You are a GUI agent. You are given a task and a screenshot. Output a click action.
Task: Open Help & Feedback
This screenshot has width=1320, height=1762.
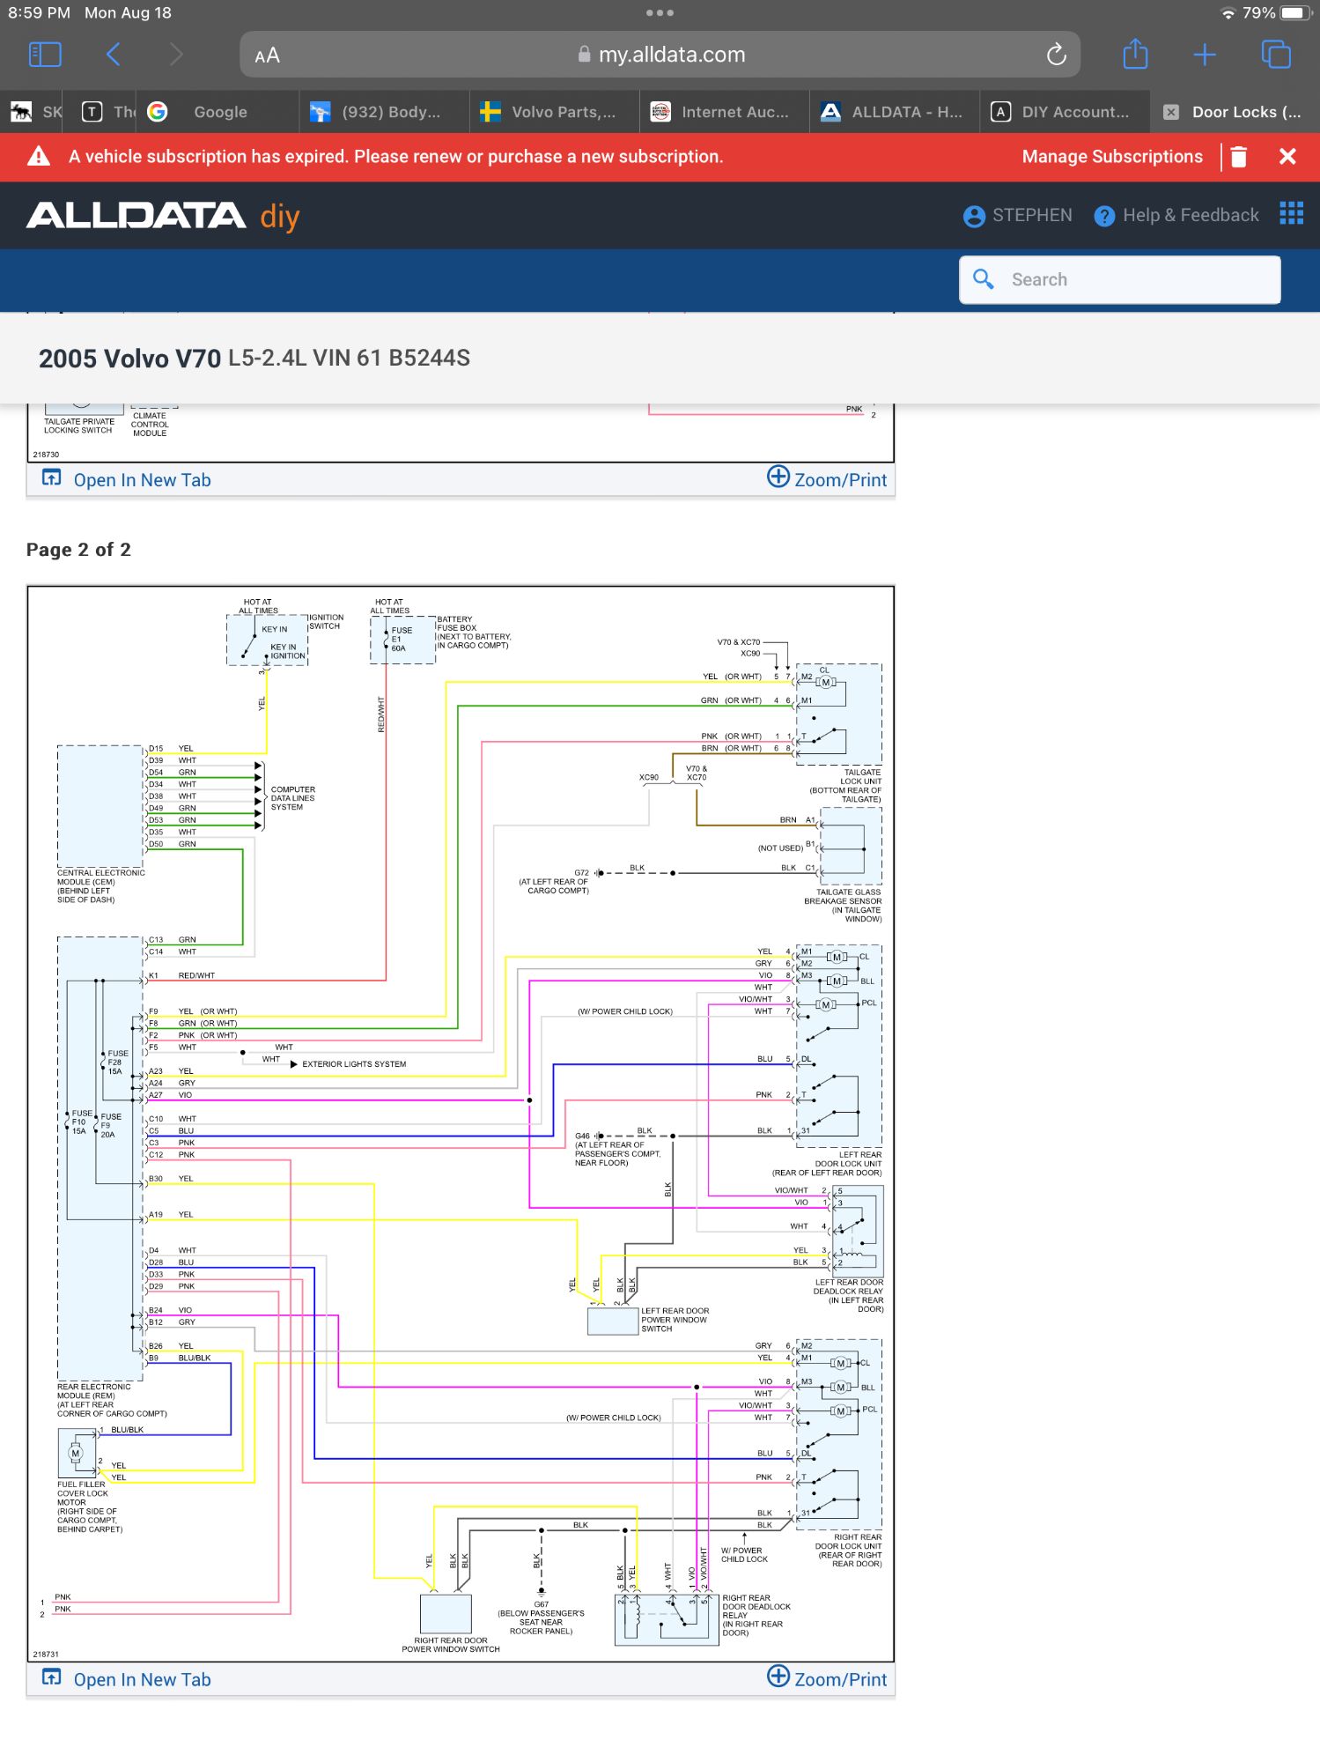tap(1176, 216)
